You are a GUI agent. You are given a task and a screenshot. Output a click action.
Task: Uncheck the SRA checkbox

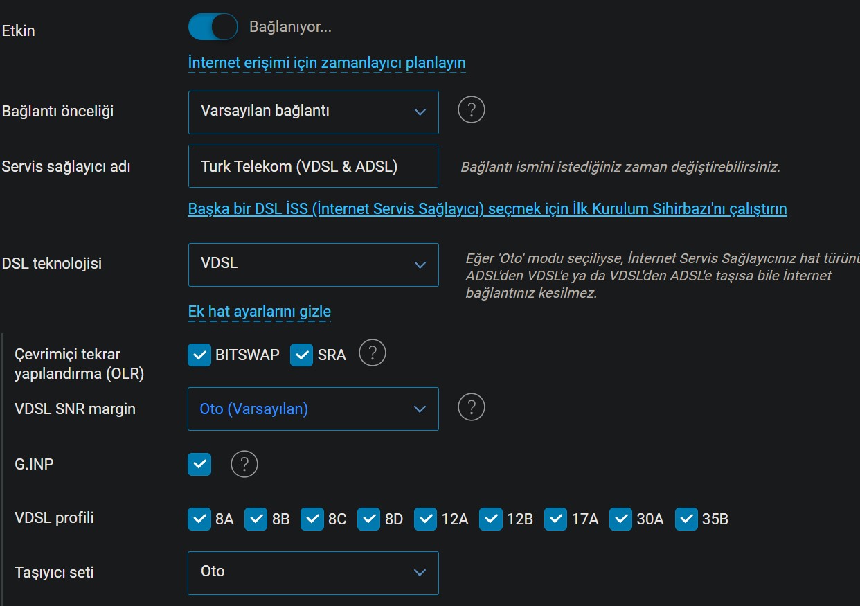pos(302,355)
